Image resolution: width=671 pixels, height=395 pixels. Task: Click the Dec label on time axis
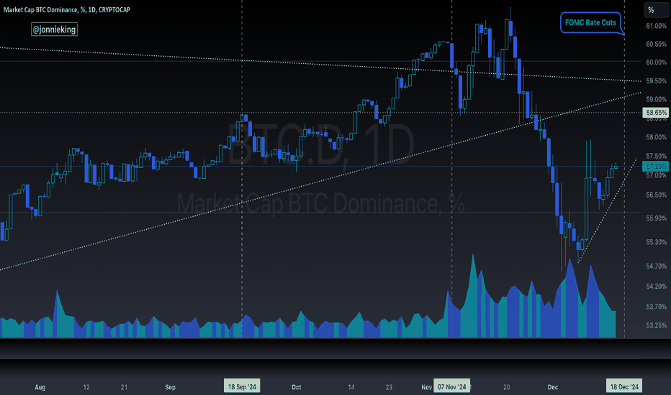point(552,387)
